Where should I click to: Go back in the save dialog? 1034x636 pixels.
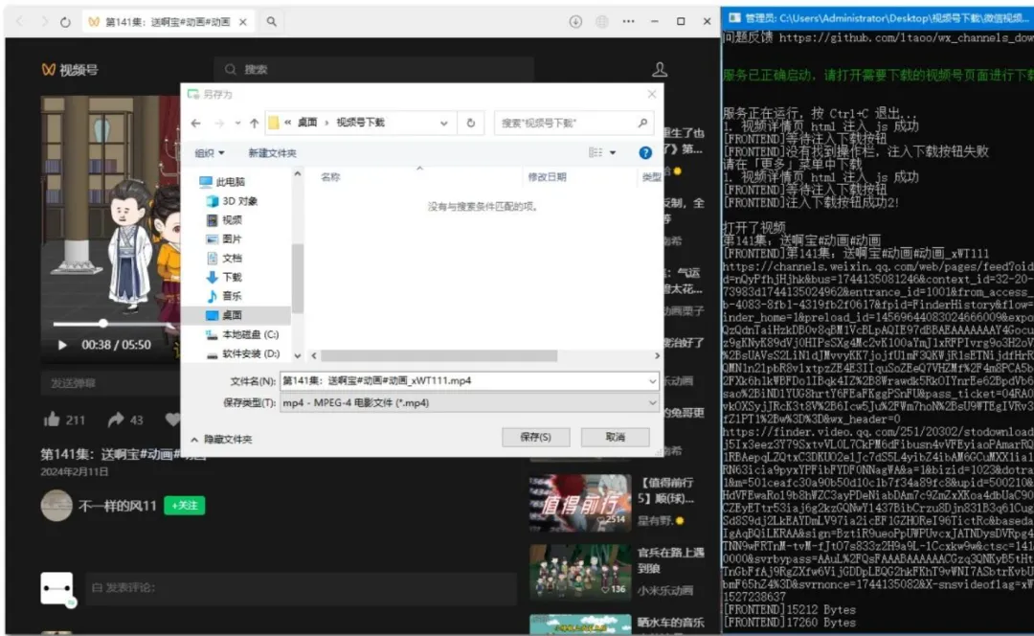pyautogui.click(x=196, y=124)
